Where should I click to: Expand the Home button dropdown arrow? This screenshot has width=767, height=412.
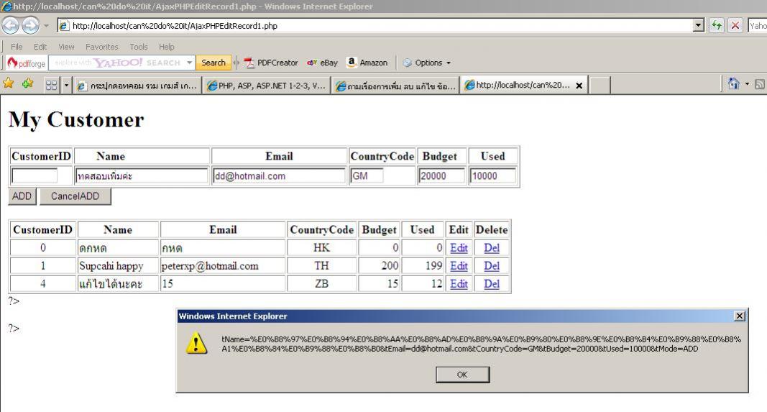747,84
